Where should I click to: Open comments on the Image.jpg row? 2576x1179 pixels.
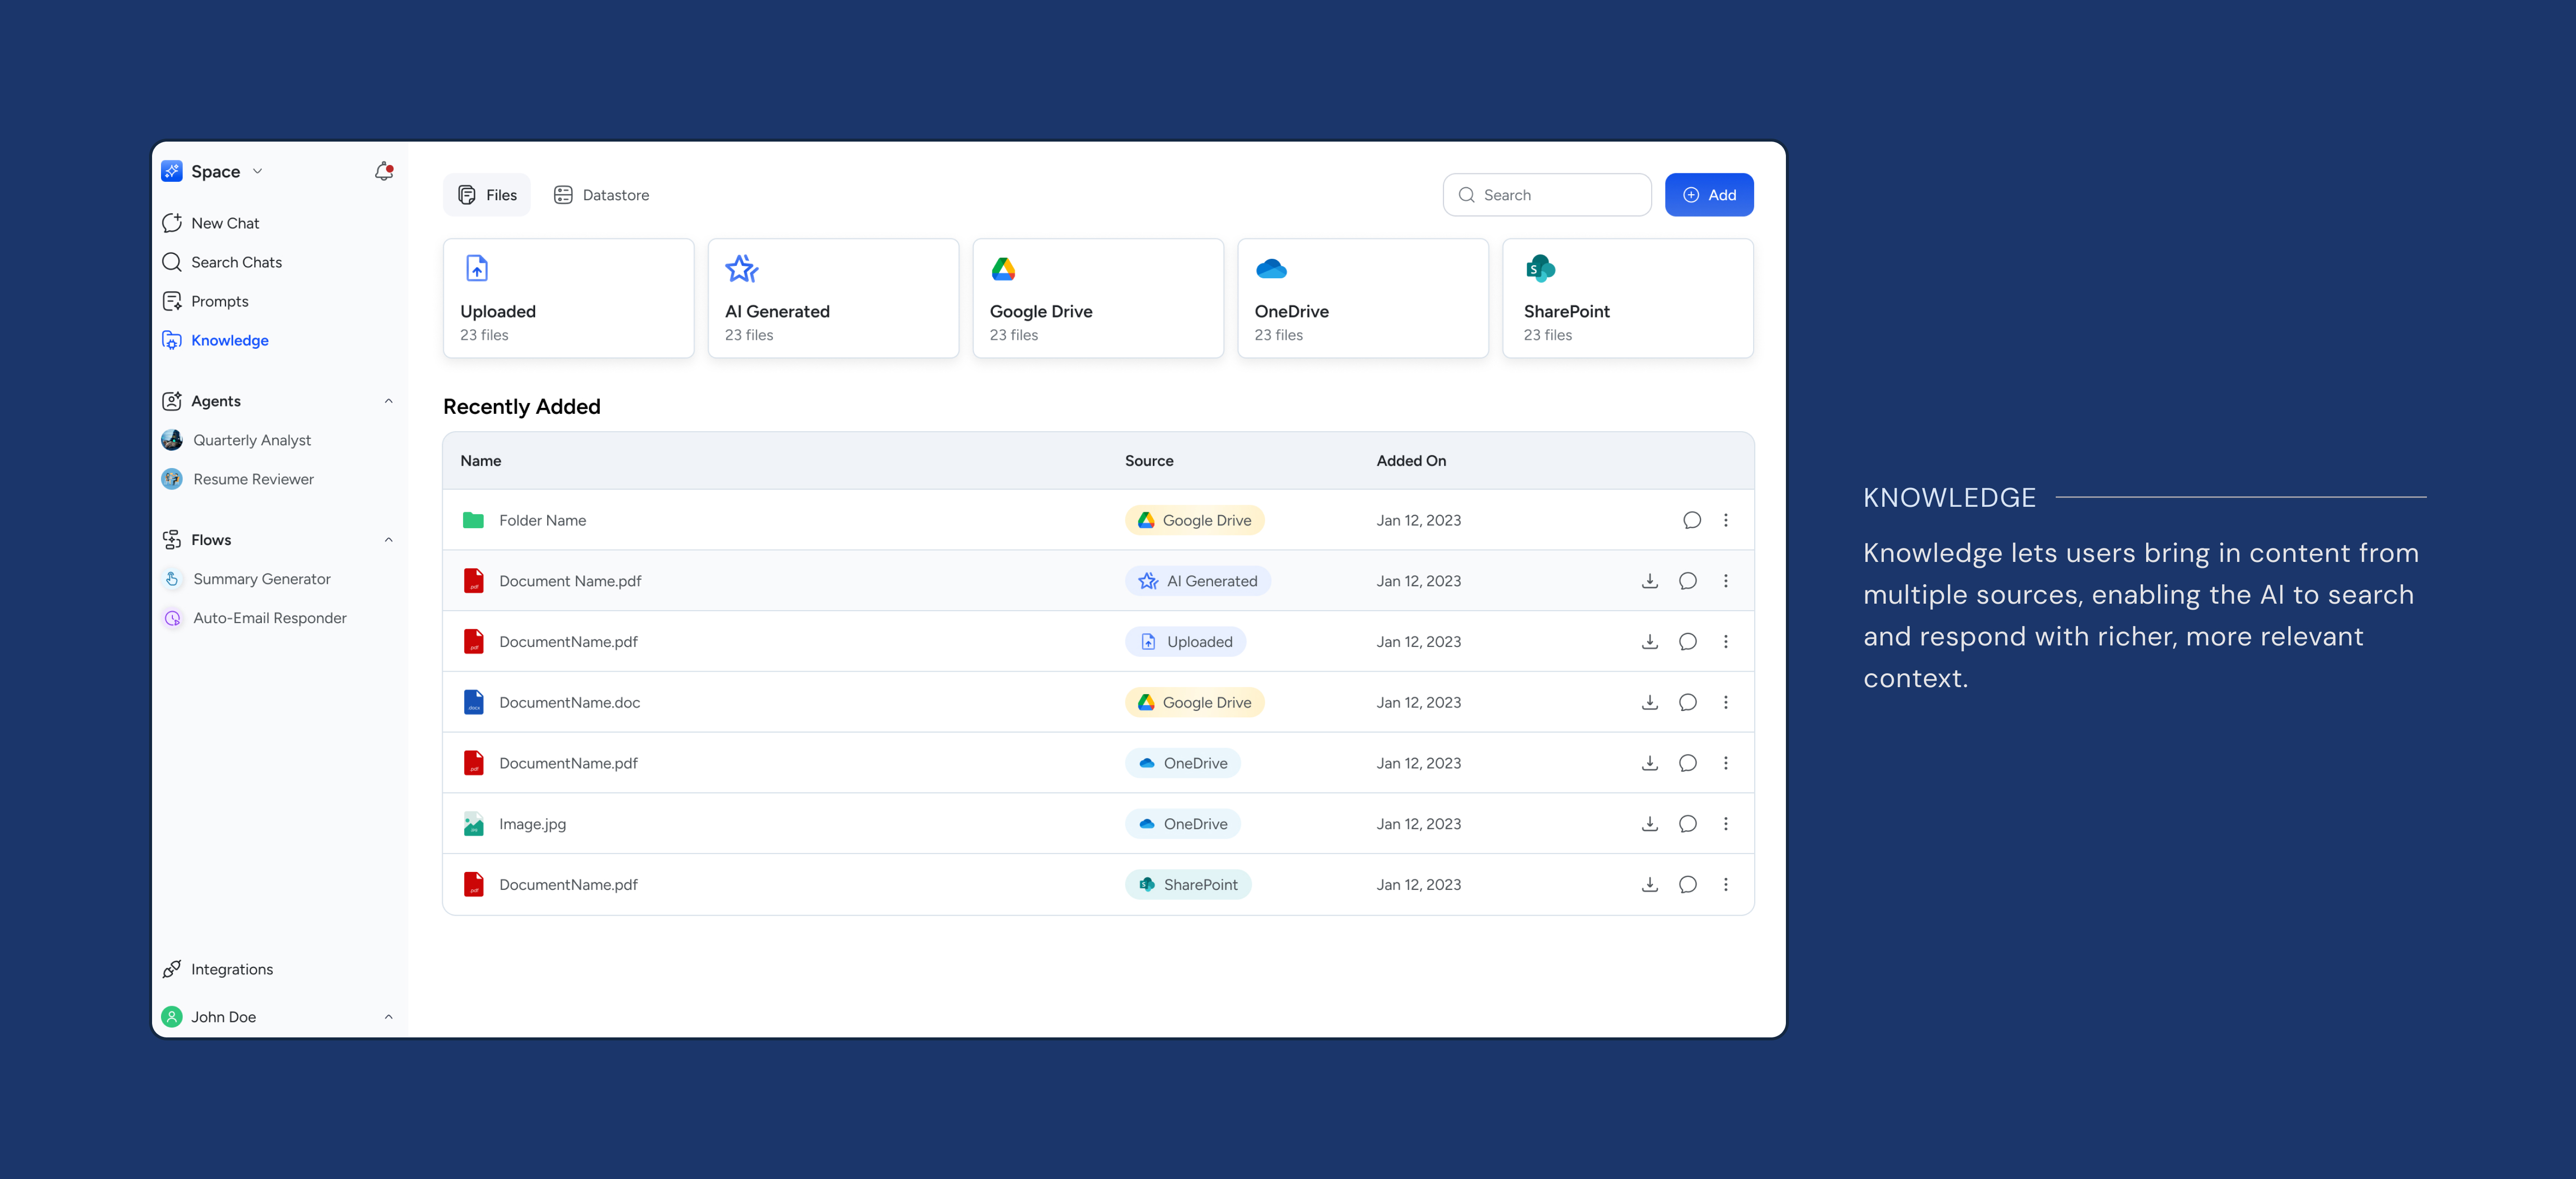point(1688,823)
